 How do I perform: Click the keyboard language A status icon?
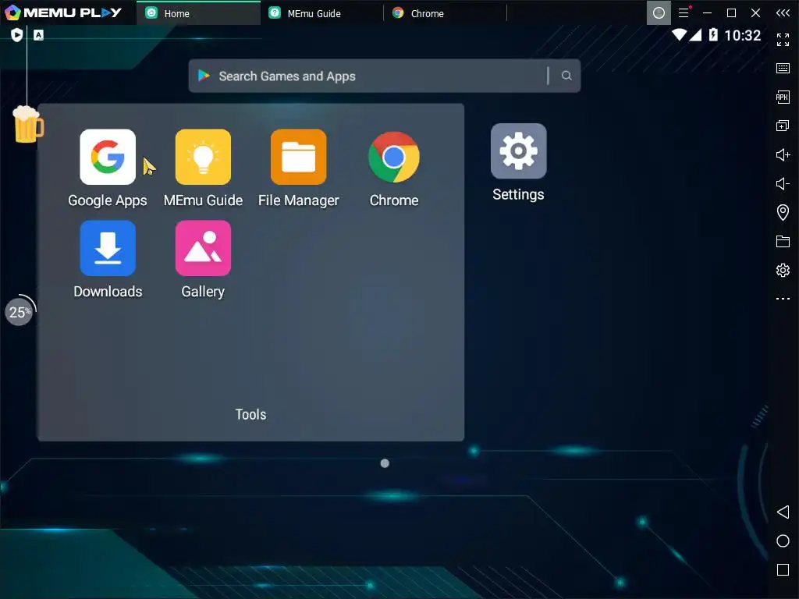click(x=39, y=34)
